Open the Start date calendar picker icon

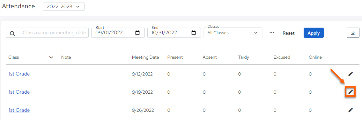(x=137, y=33)
